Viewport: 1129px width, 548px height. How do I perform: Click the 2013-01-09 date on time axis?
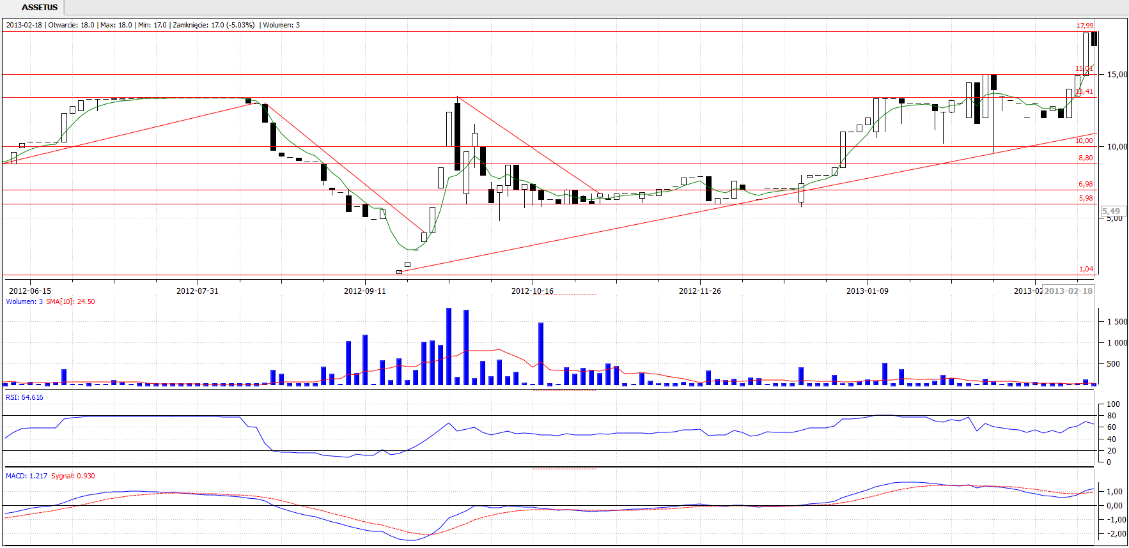(x=867, y=291)
